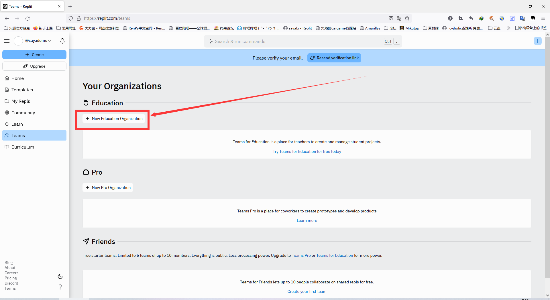Viewport: 550px width, 300px height.
Task: Click Create your first team link
Action: coord(307,291)
